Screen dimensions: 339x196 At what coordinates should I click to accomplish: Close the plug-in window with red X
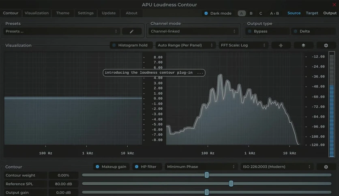334,4
